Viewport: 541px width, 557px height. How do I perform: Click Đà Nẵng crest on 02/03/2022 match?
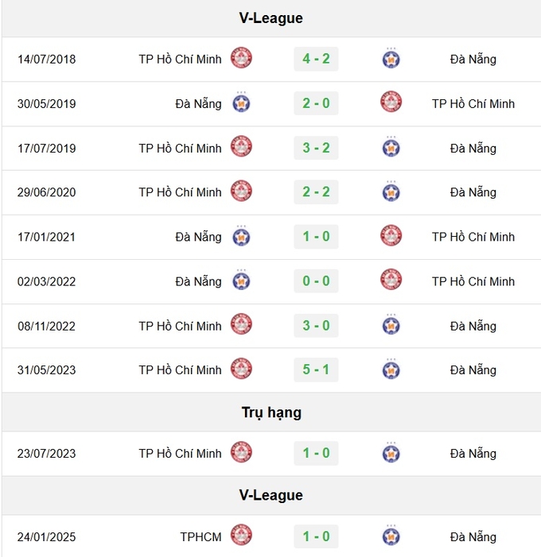[x=241, y=280]
